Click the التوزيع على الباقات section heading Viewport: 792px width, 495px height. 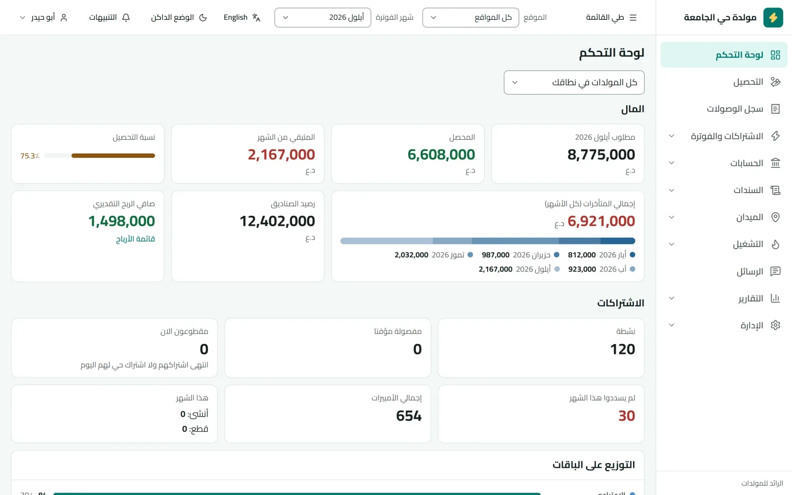594,465
